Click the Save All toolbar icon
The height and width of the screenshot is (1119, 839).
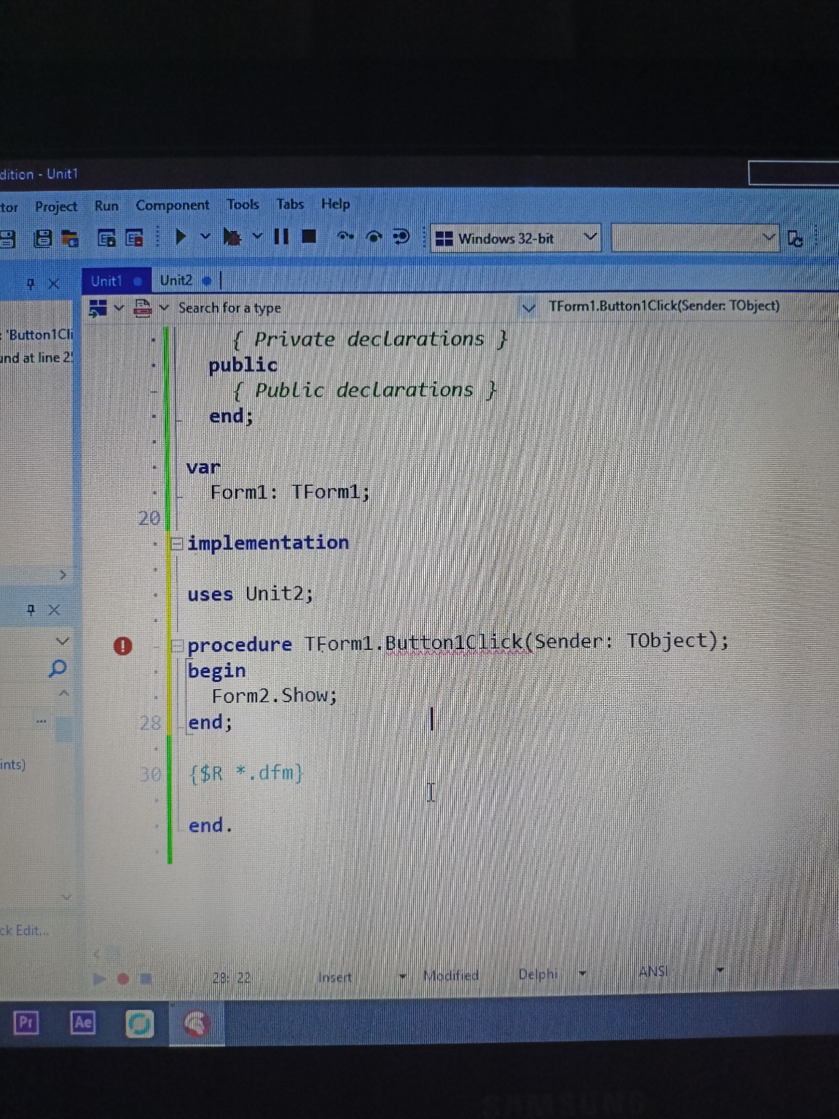click(x=44, y=238)
